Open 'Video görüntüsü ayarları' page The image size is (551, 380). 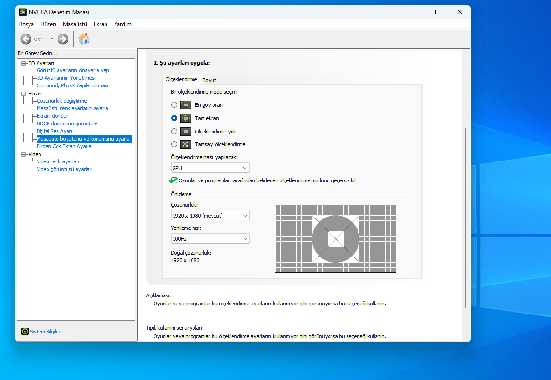coord(65,169)
